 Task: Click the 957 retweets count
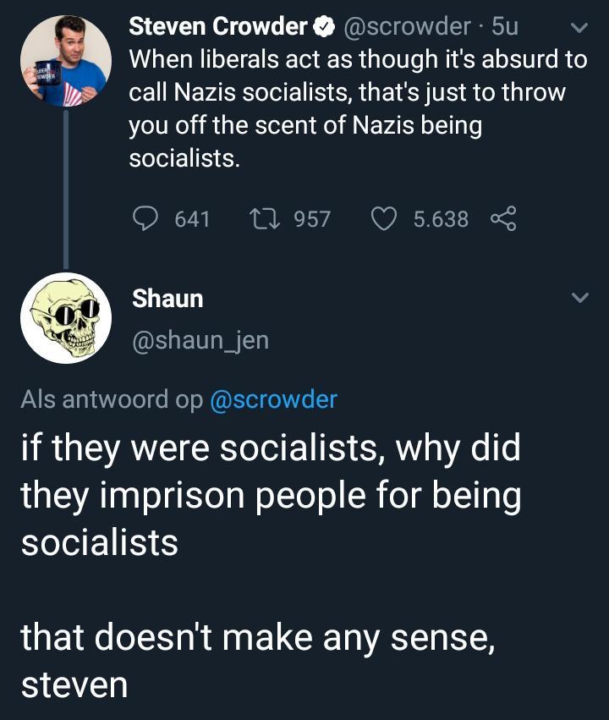tap(311, 219)
